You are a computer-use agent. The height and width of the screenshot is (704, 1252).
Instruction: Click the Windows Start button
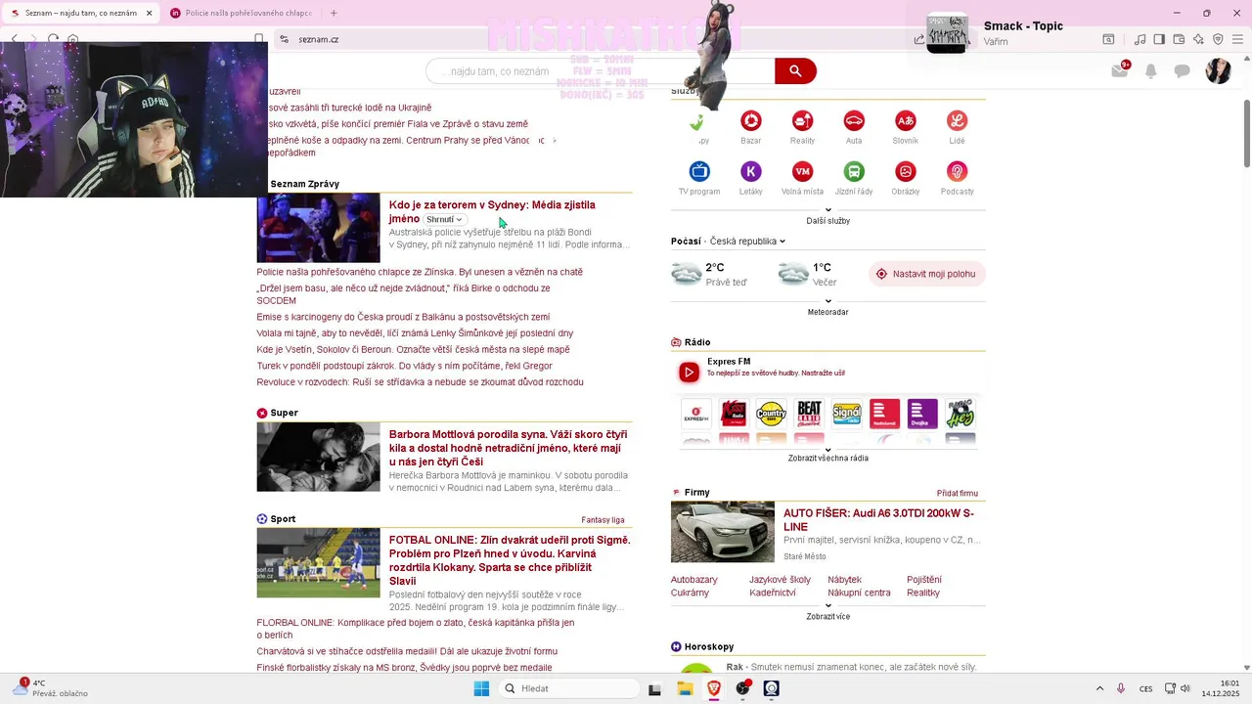(x=481, y=688)
